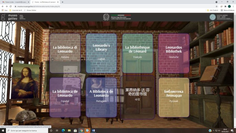Open Microsoft Edge from the taskbar
Viewport: 236px width, 133px height.
pyautogui.click(x=63, y=130)
